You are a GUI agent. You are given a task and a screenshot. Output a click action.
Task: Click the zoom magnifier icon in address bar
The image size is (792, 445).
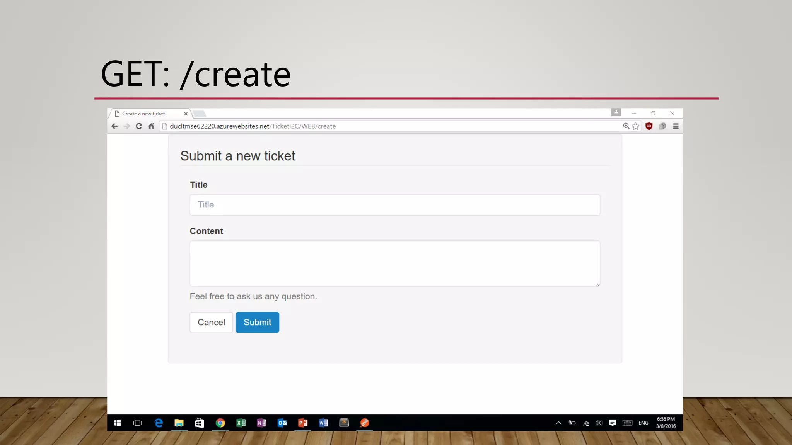point(626,126)
